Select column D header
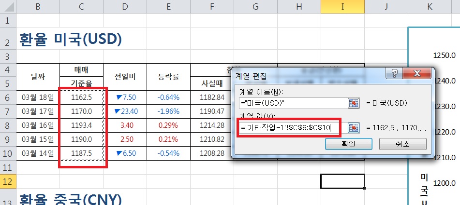This screenshot has height=205, width=460. tap(125, 7)
